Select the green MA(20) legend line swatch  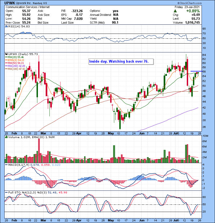click(6, 57)
